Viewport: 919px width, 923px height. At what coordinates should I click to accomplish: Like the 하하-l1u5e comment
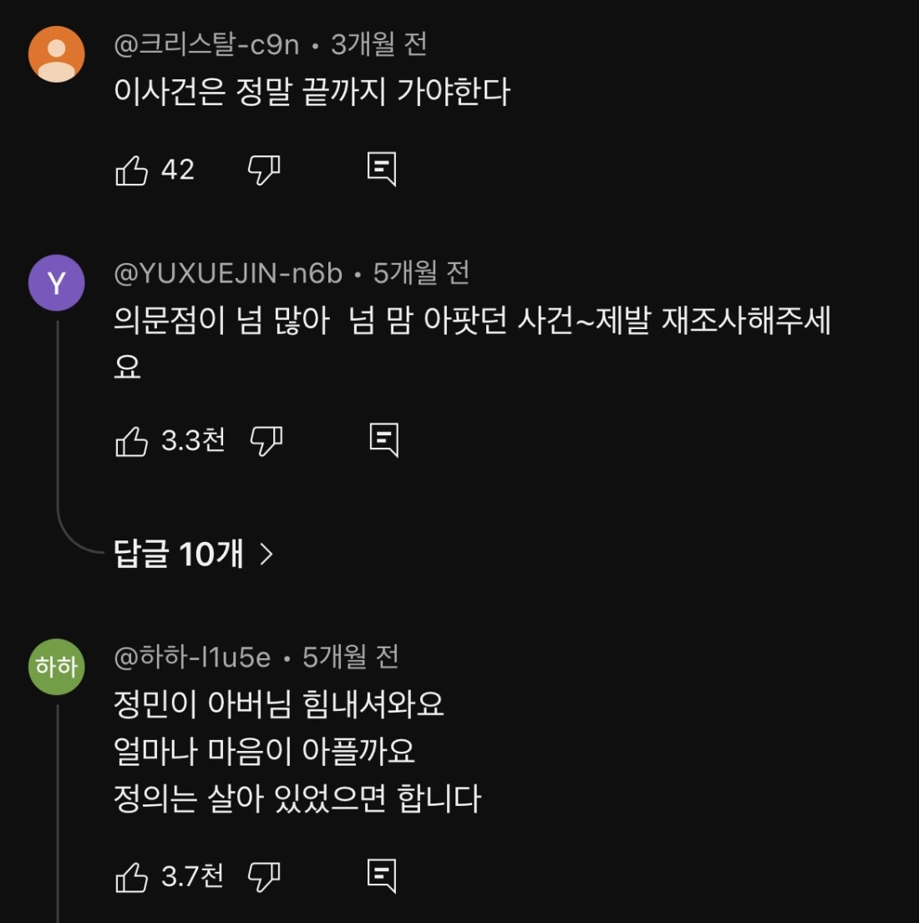(x=132, y=877)
